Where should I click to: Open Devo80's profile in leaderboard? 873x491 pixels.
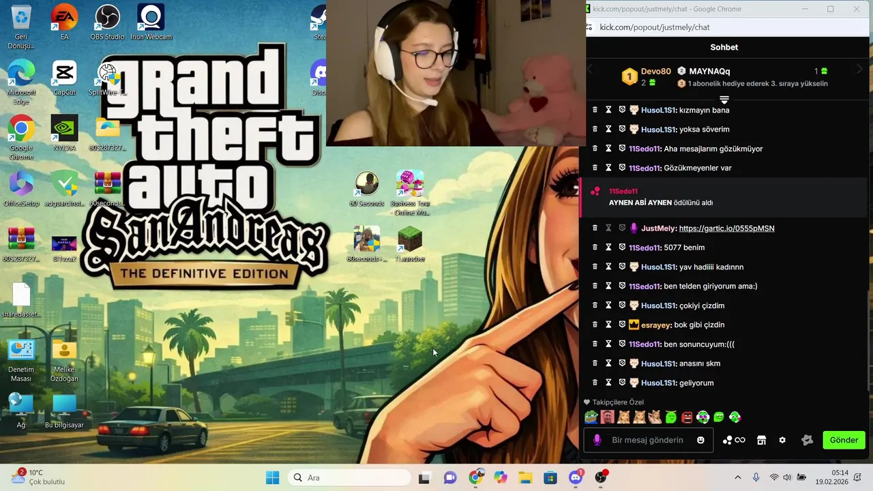(x=655, y=71)
